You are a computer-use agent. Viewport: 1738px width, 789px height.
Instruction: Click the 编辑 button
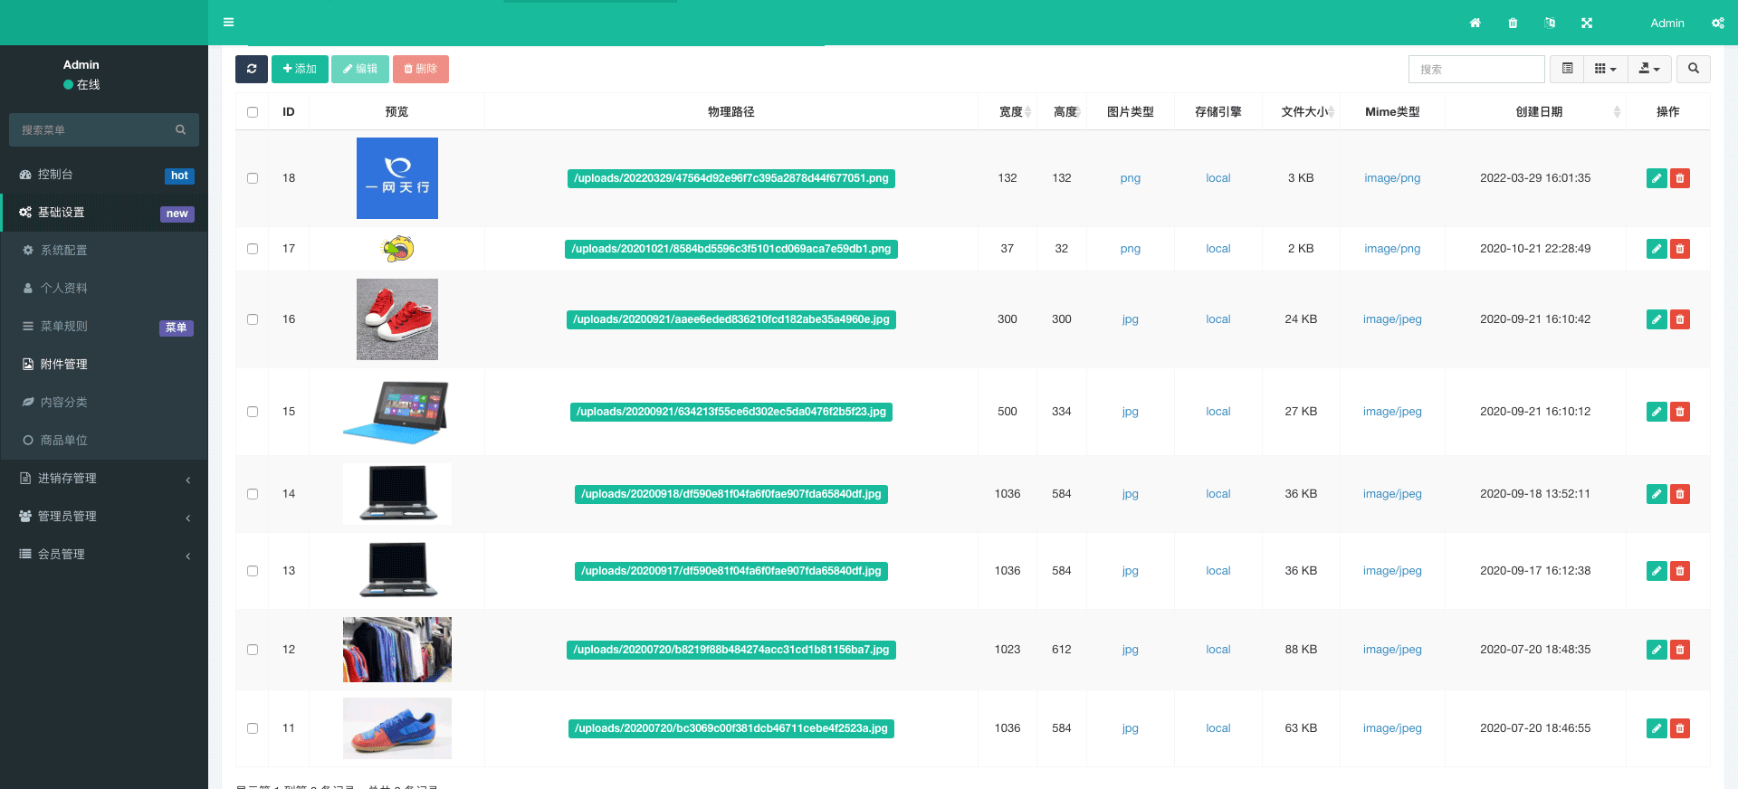pyautogui.click(x=360, y=69)
